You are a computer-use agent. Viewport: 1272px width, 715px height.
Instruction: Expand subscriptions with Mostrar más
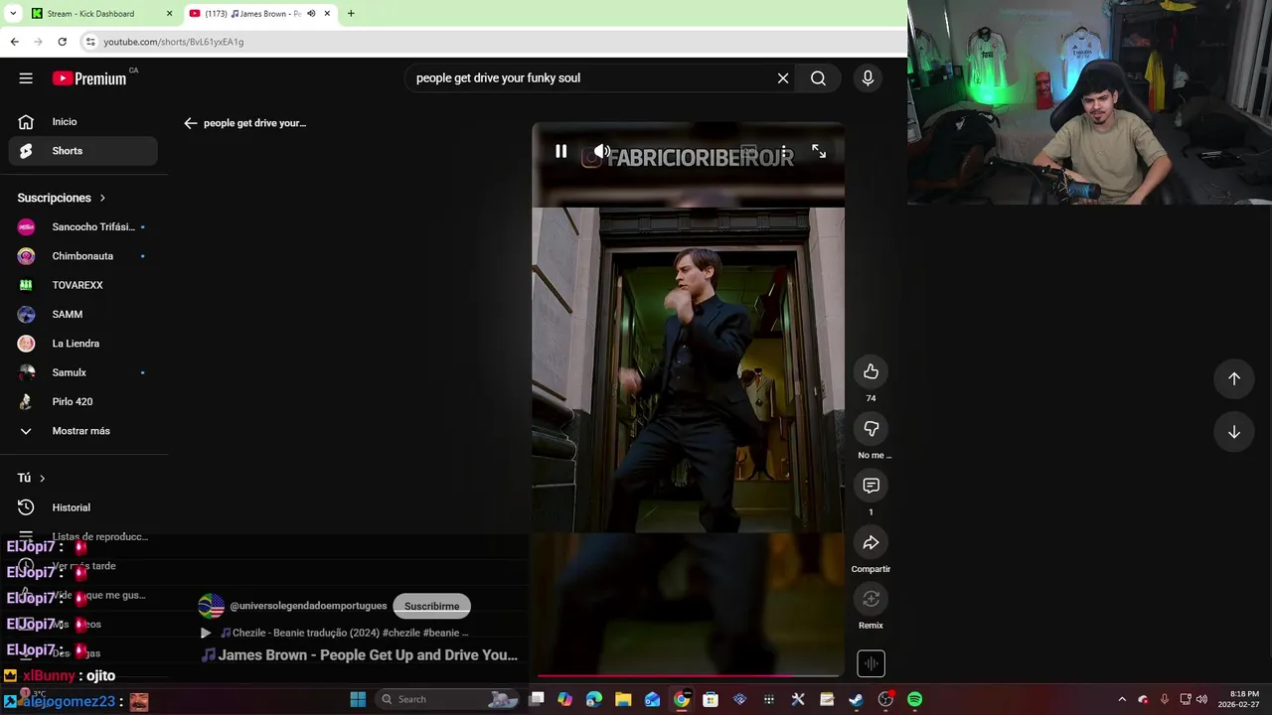(x=83, y=431)
